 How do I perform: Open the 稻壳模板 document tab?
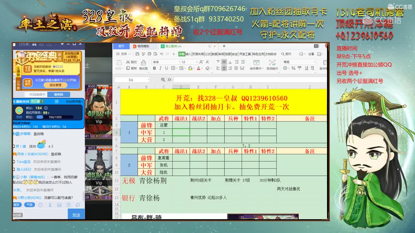click(143, 46)
